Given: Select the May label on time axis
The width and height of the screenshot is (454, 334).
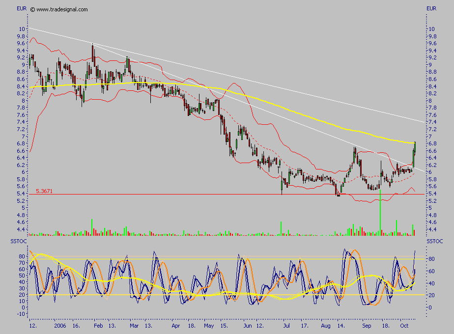Looking at the screenshot, I should pyautogui.click(x=210, y=325).
